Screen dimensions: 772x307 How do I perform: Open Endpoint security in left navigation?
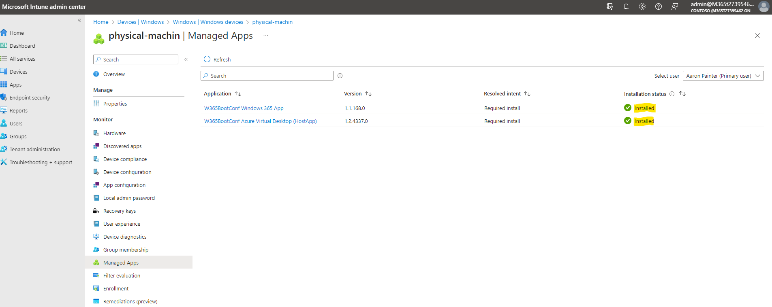pos(30,97)
